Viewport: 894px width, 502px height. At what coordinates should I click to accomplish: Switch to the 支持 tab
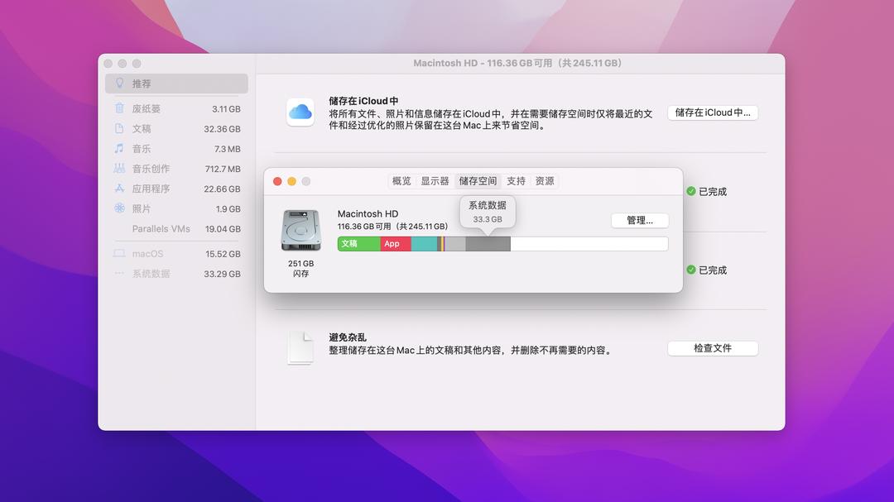pyautogui.click(x=516, y=180)
